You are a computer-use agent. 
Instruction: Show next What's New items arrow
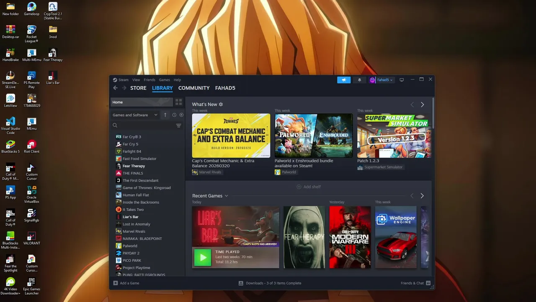[x=422, y=104]
